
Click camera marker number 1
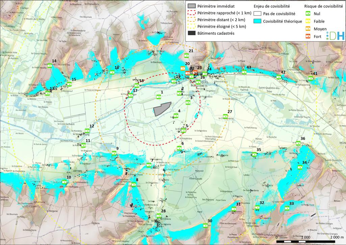[x=158, y=97]
